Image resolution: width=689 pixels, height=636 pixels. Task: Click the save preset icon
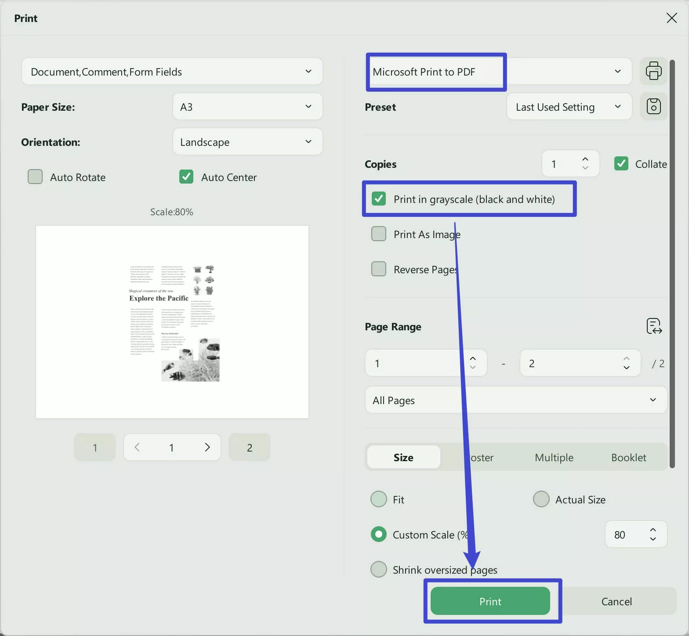(x=653, y=106)
